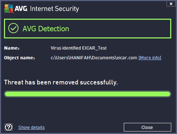Click the word successfully in status message
Viewport: 177px width, 134px height.
[x=99, y=83]
